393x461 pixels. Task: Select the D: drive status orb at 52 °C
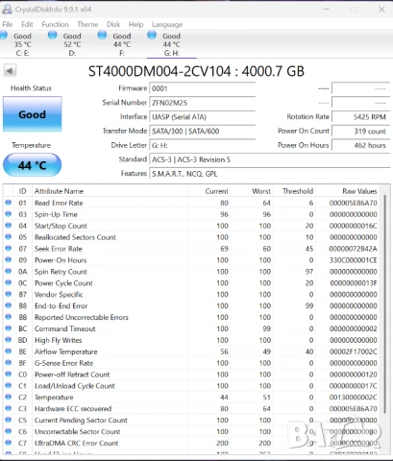point(52,36)
